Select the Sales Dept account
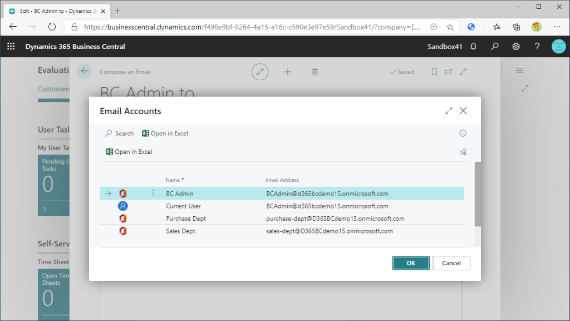 180,231
